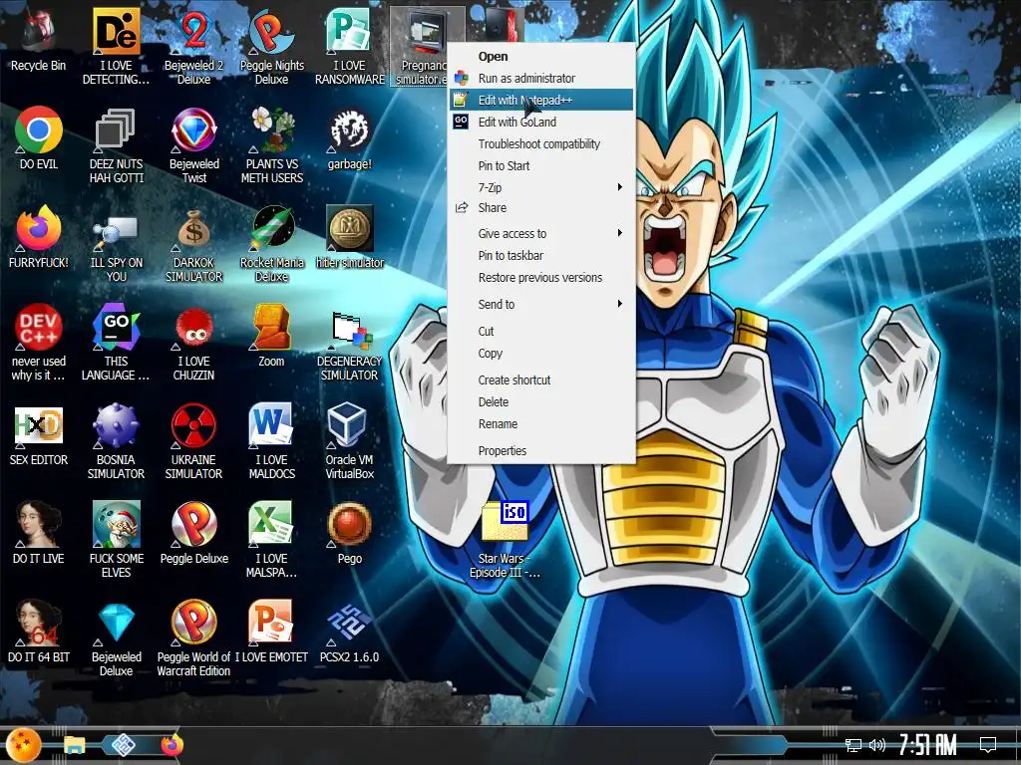
Task: Open the notification center icon
Action: [988, 744]
